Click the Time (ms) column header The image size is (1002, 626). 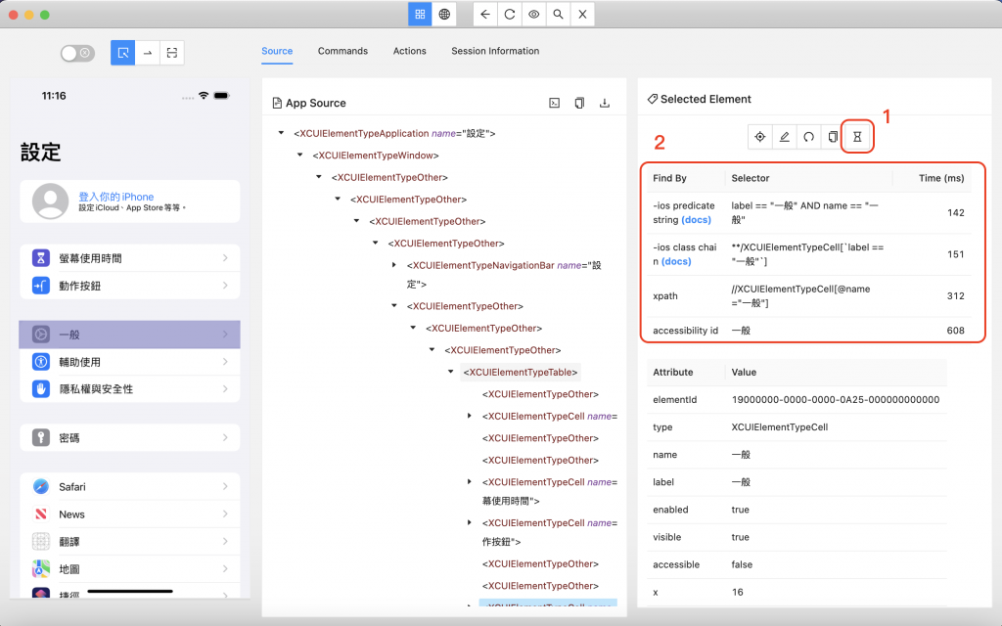click(941, 178)
